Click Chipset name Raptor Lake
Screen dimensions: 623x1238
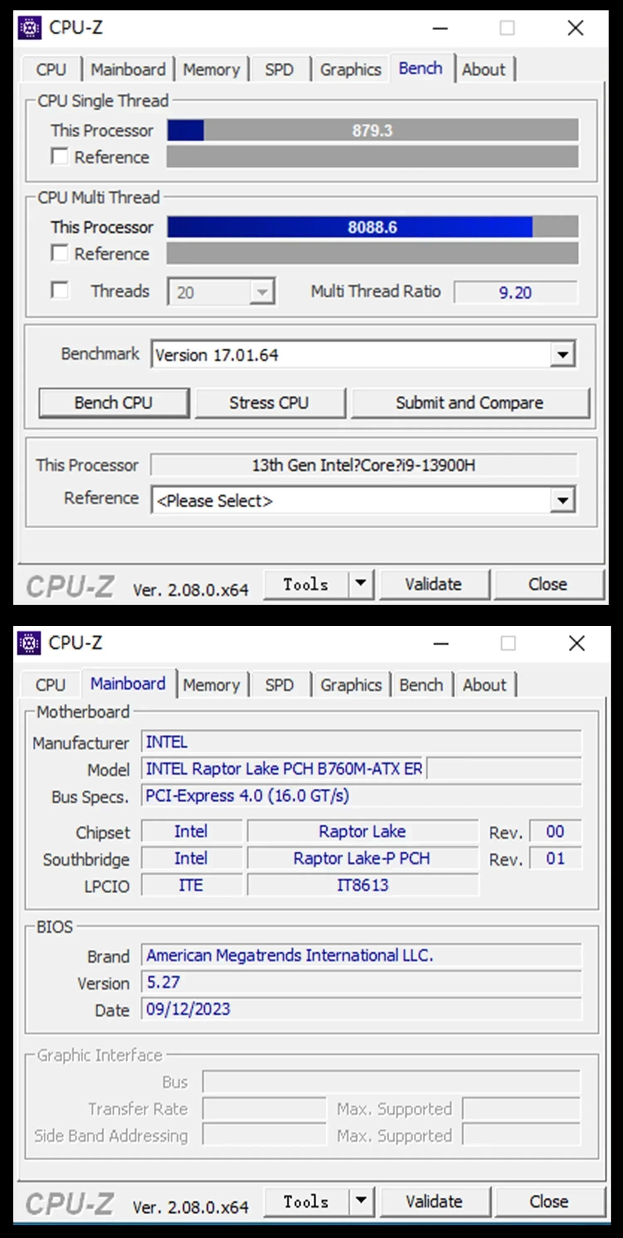[363, 831]
